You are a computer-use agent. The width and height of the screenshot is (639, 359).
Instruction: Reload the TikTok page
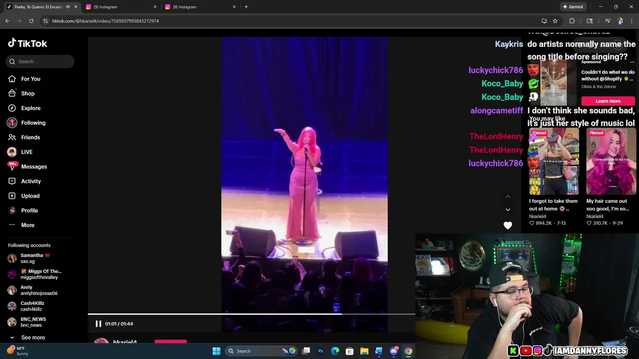coord(31,21)
